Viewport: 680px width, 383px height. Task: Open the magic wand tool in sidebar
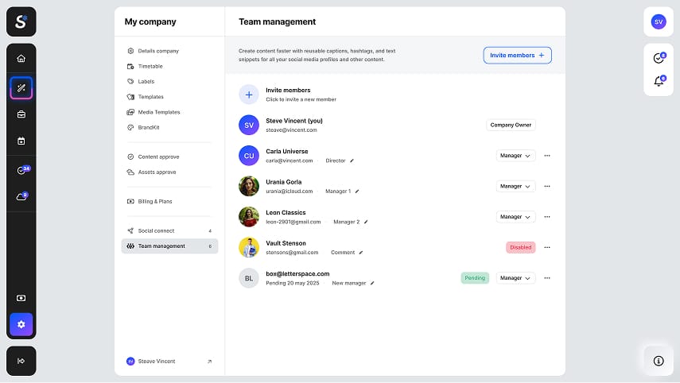click(21, 87)
